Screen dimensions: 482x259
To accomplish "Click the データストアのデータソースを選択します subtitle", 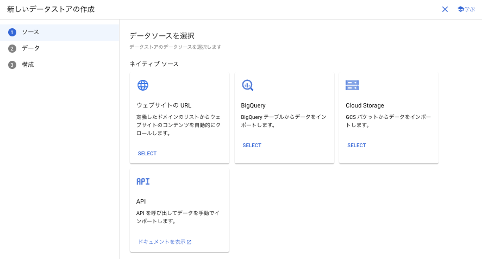I will [x=175, y=47].
